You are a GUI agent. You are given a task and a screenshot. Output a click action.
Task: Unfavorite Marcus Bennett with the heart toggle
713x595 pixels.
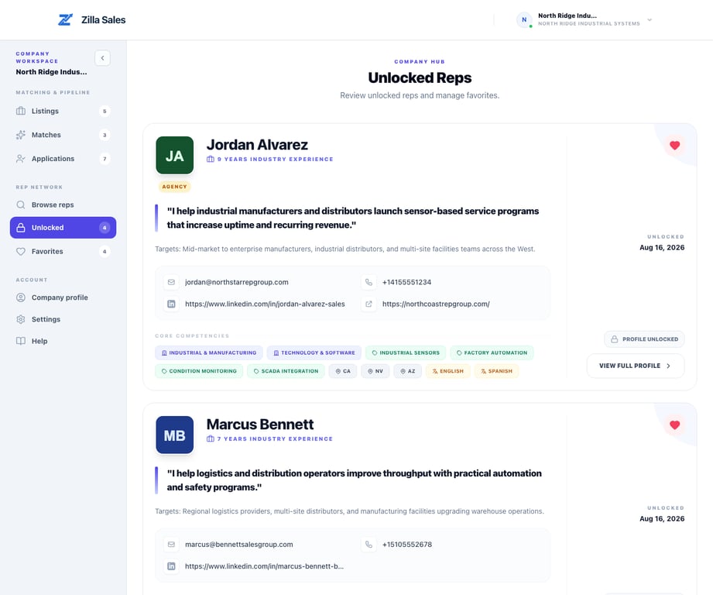(x=675, y=425)
